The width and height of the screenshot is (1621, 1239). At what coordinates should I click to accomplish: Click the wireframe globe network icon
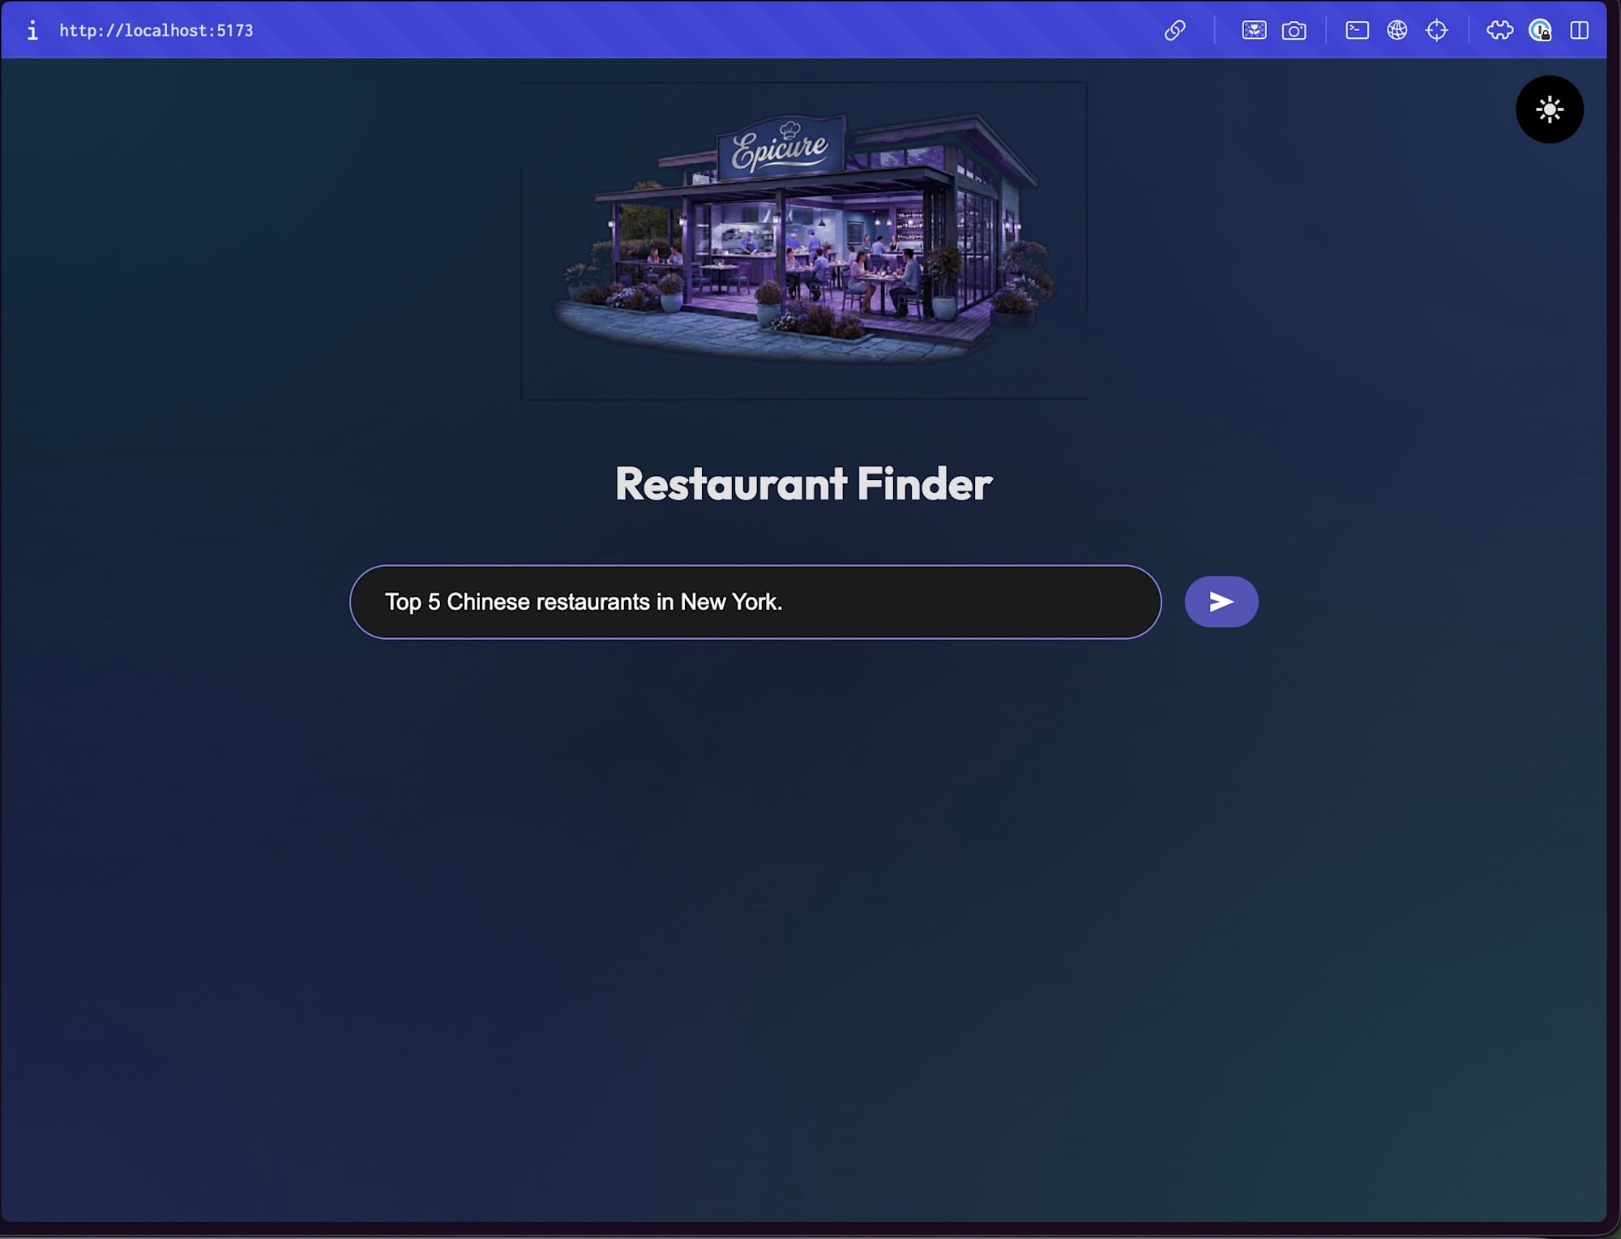(x=1396, y=31)
